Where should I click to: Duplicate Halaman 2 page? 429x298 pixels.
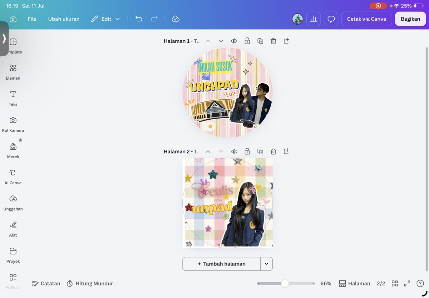pos(260,152)
